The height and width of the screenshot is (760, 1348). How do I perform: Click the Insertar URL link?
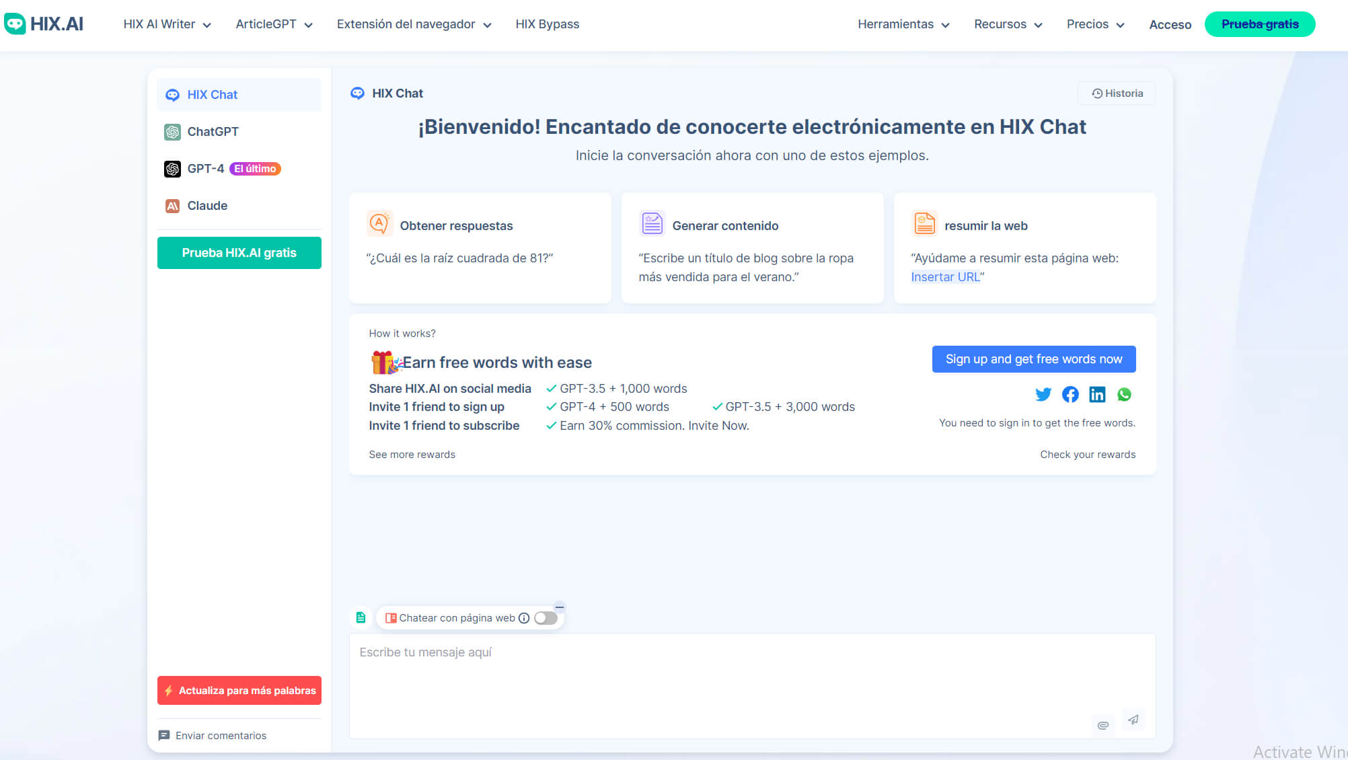click(945, 277)
